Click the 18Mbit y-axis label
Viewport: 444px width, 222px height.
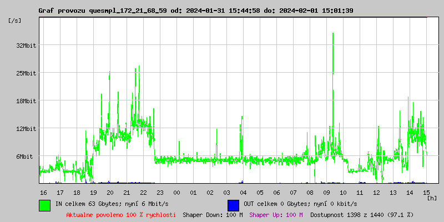click(26, 101)
